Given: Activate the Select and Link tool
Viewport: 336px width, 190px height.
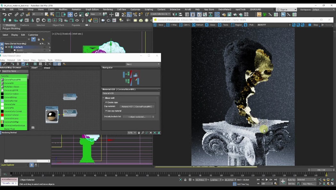Looking at the screenshot, I should [17, 15].
